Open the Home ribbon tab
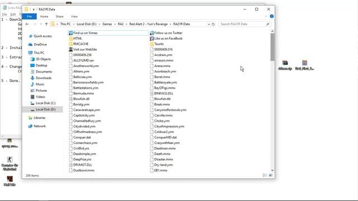Viewport: 358px width, 201px height. point(44,16)
